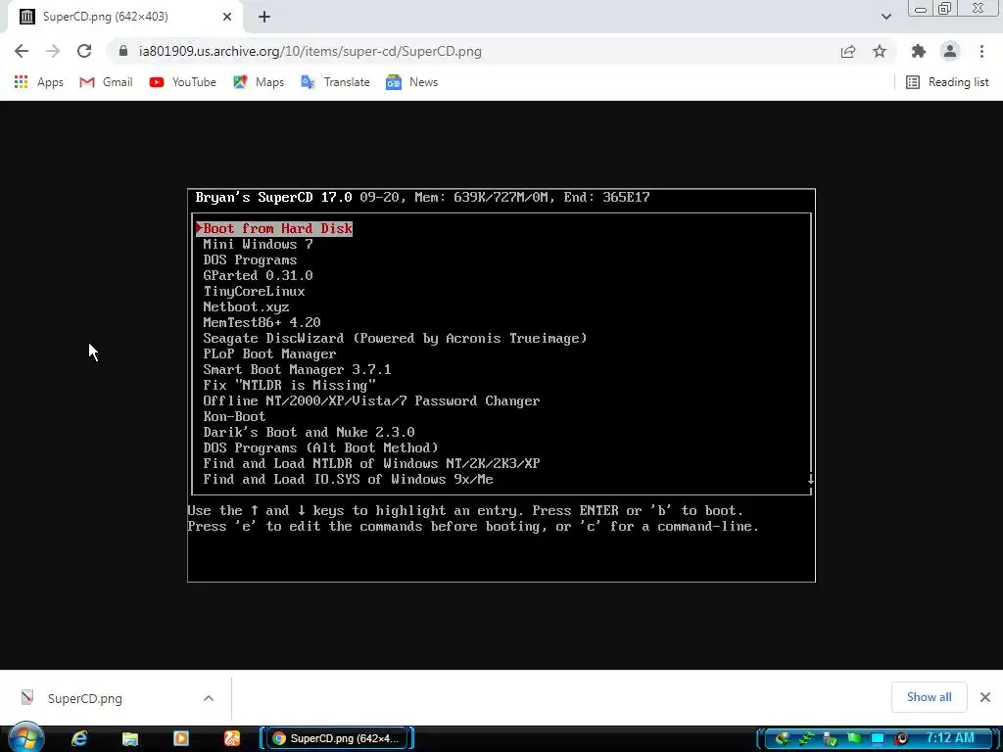Close the SuperCD.png tab
The width and height of the screenshot is (1003, 752).
point(227,17)
